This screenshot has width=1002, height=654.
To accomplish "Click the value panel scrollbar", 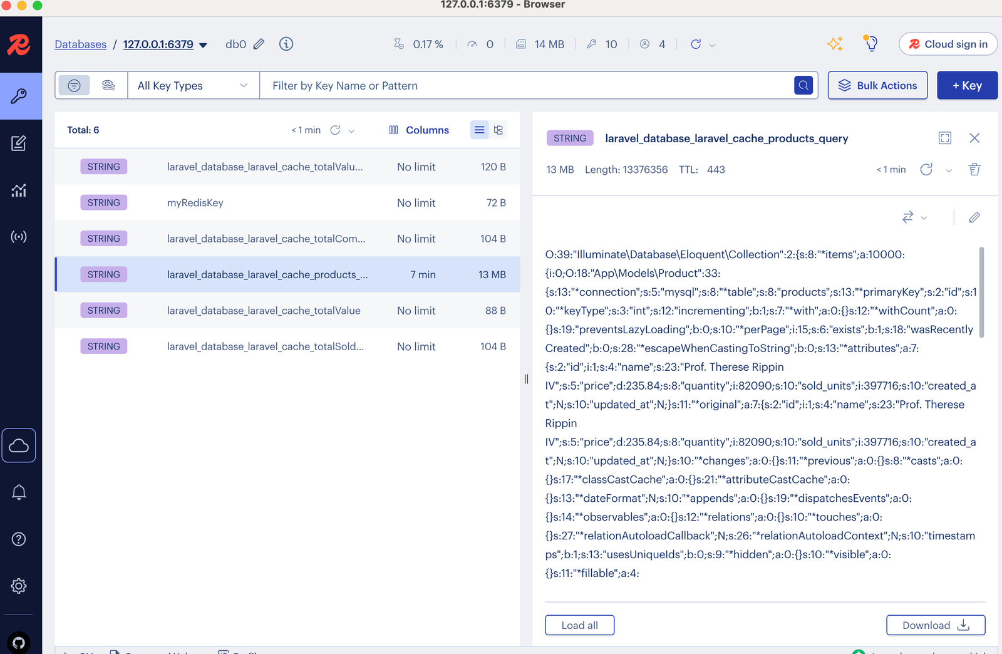I will 981,293.
